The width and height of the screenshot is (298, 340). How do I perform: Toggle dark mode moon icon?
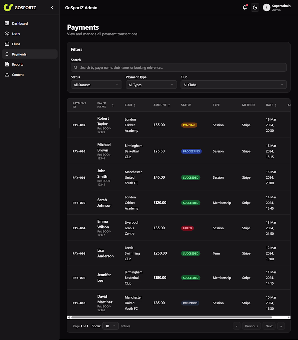(x=255, y=7)
